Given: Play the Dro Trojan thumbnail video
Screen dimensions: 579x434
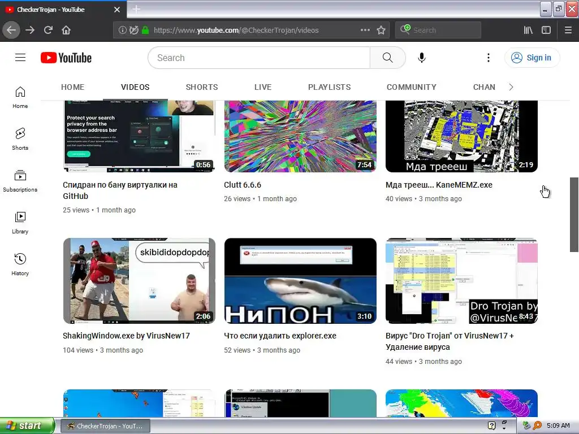Looking at the screenshot, I should pyautogui.click(x=461, y=281).
